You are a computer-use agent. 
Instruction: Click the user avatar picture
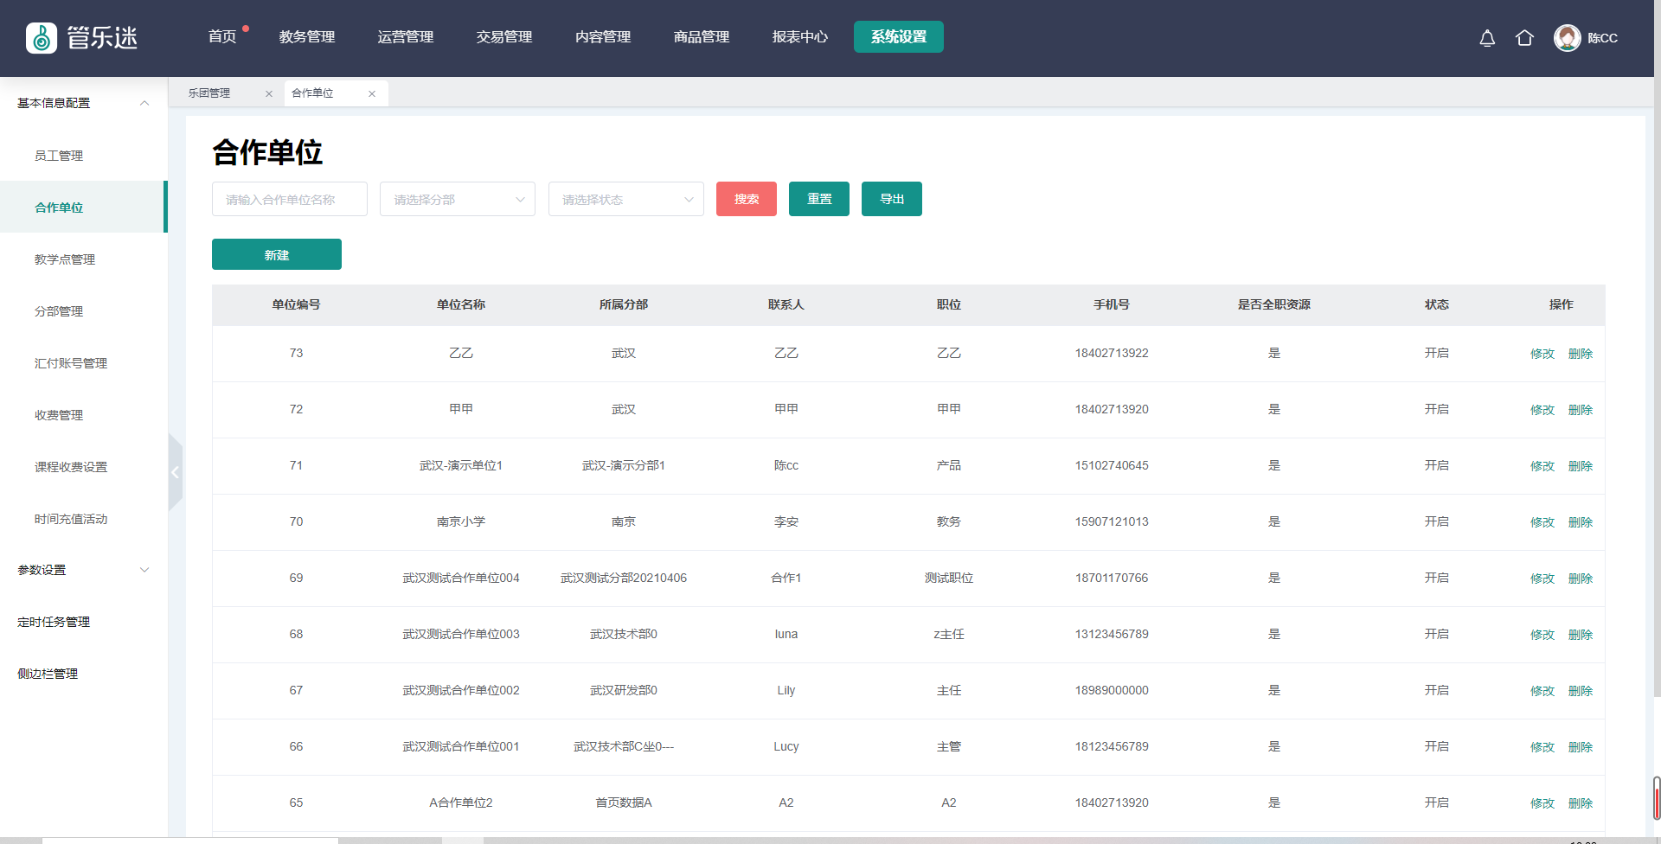coord(1567,38)
